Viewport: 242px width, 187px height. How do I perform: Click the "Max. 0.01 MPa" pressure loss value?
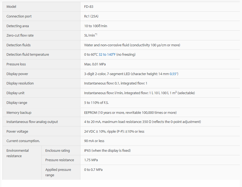click(96, 64)
